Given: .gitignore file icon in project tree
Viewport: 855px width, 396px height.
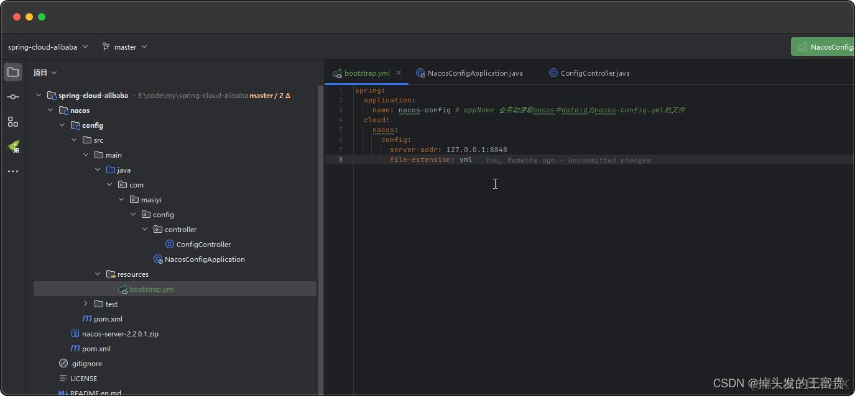Looking at the screenshot, I should (63, 363).
